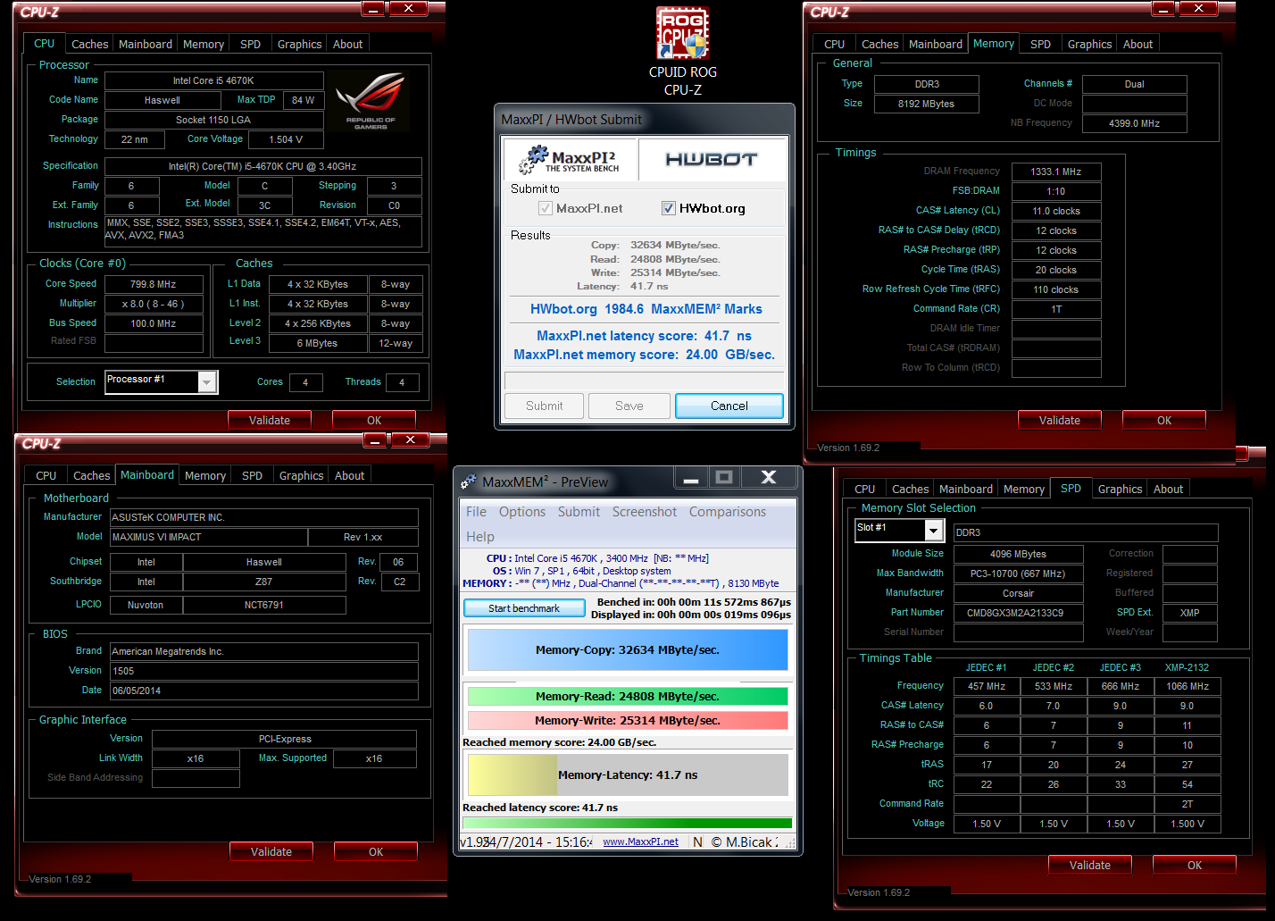This screenshot has width=1275, height=921.
Task: Click the Southbridge Z87 field
Action: [x=264, y=582]
